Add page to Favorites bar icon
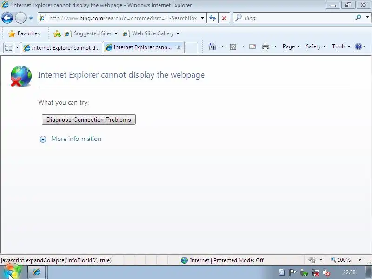The height and width of the screenshot is (279, 372). tap(57, 33)
